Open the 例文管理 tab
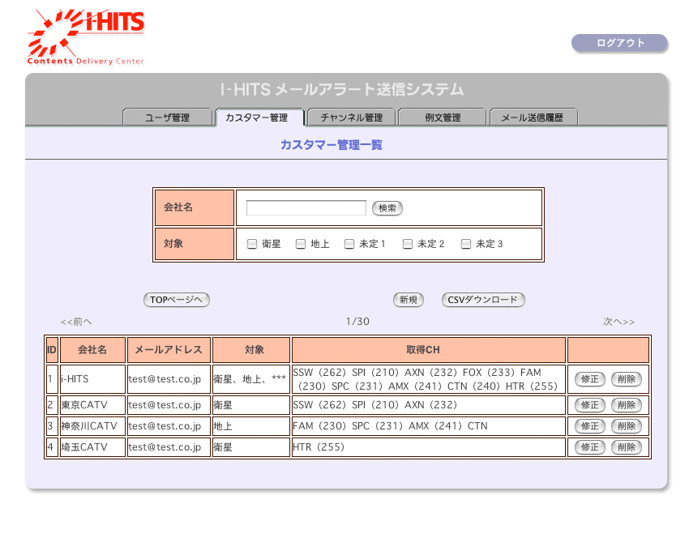The height and width of the screenshot is (538, 689). (443, 117)
